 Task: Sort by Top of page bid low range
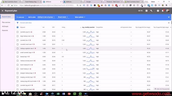[143, 27]
